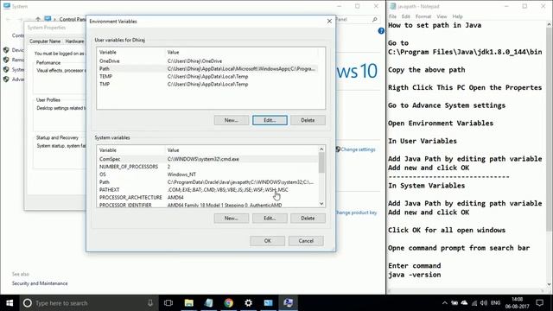Viewport: 553px width, 311px height.
Task: Select the ComSpec system variable
Action: coord(207,159)
